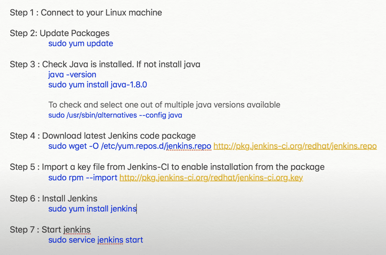Click the 'Step 4 : Download latest Jenkins code package' heading
Screen dimensions: 386x255
coord(103,136)
